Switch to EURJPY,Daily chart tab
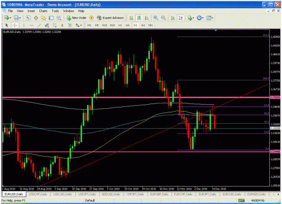The image size is (282, 204). pos(208,194)
